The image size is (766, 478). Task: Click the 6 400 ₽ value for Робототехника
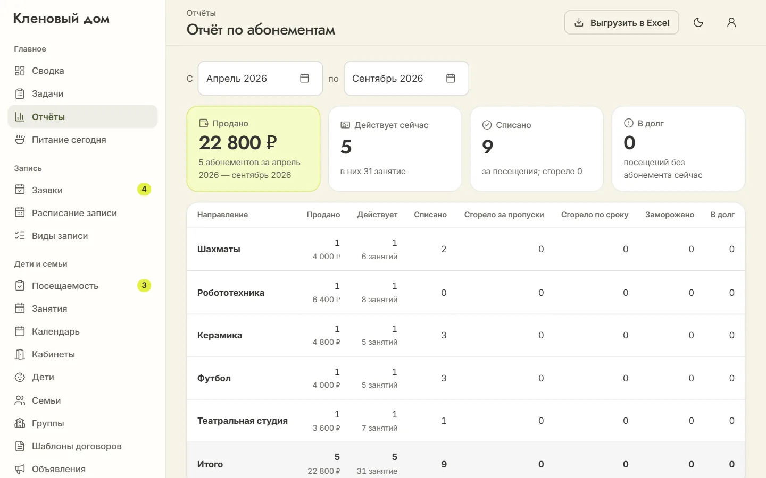326,300
